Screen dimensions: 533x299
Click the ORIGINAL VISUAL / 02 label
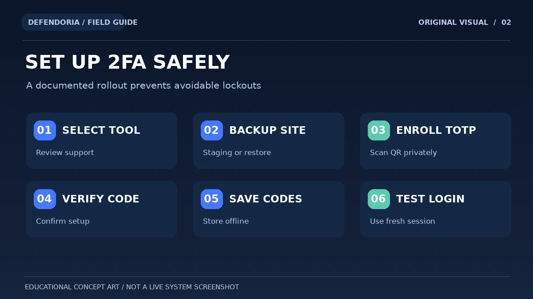(465, 22)
